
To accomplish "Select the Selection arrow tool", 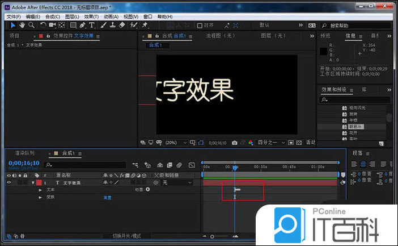I will (x=13, y=25).
